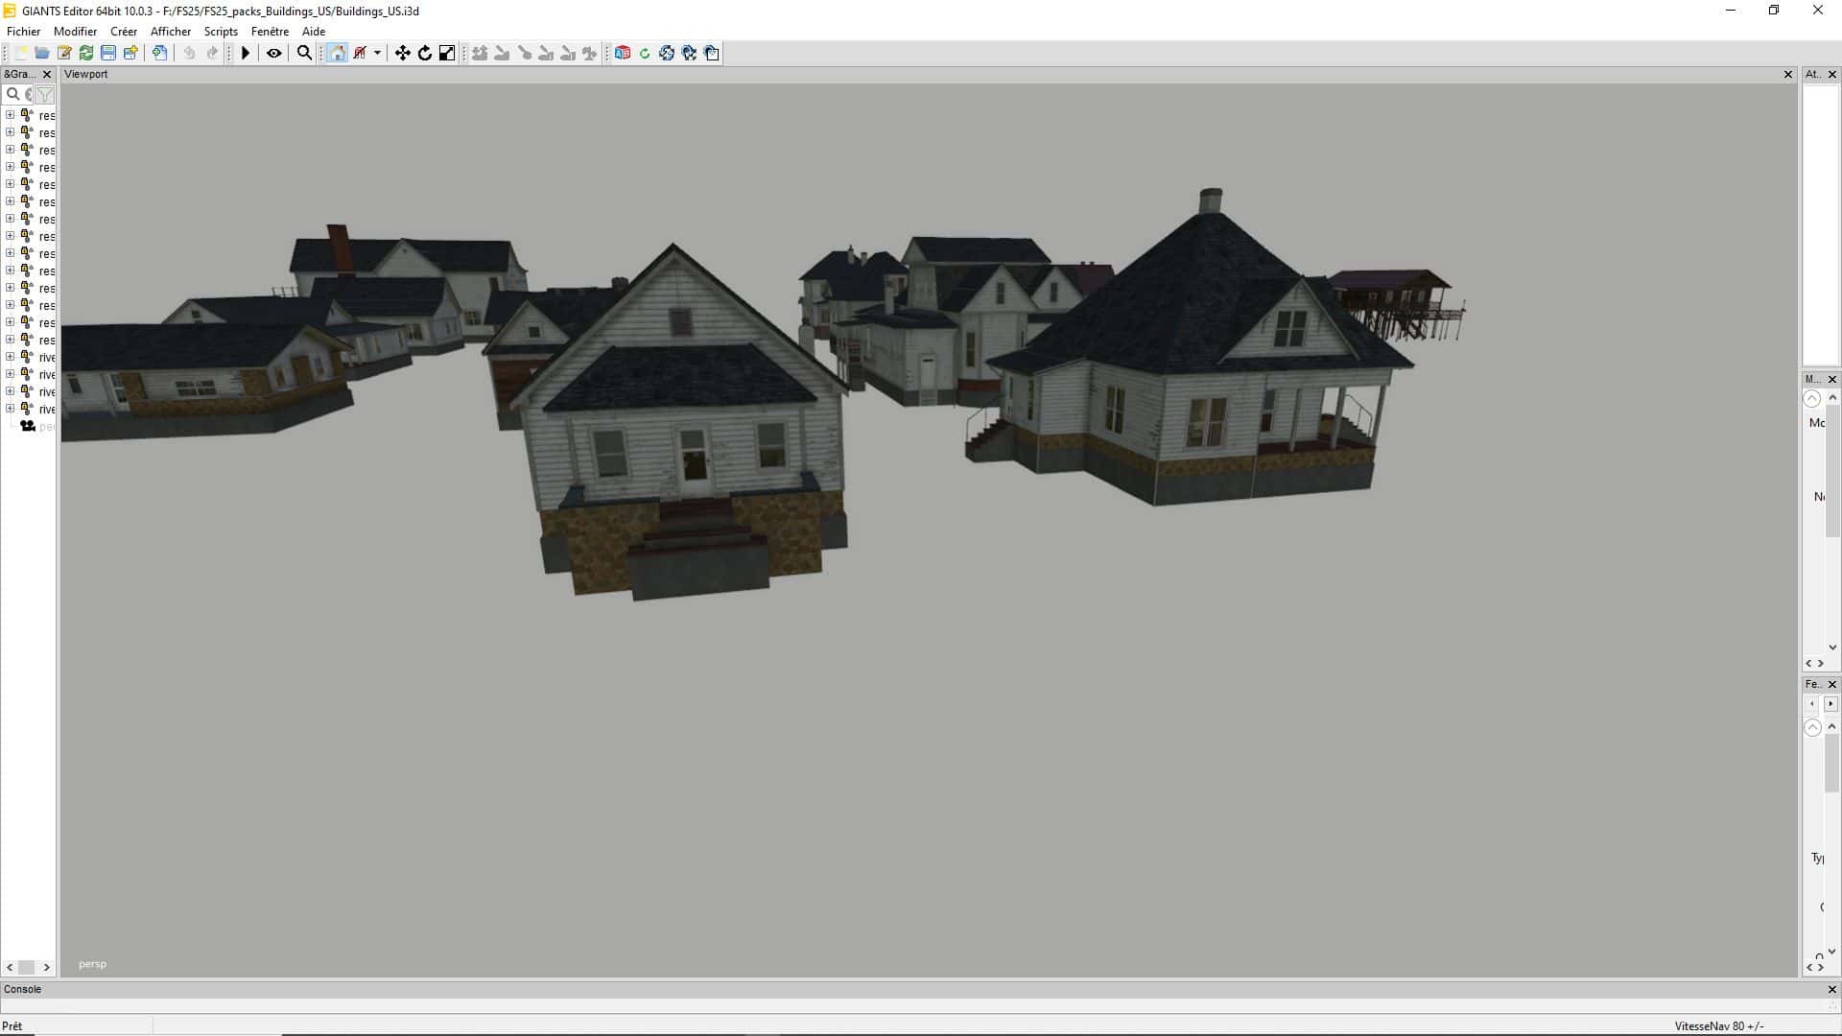Open dropdown arrow beside crossed-out tool
This screenshot has width=1842, height=1036.
tap(377, 53)
